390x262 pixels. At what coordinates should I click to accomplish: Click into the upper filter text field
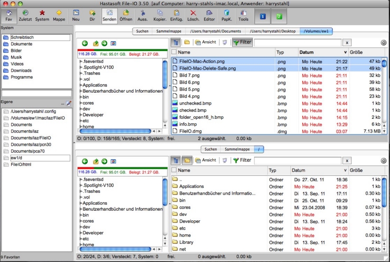(x=297, y=43)
